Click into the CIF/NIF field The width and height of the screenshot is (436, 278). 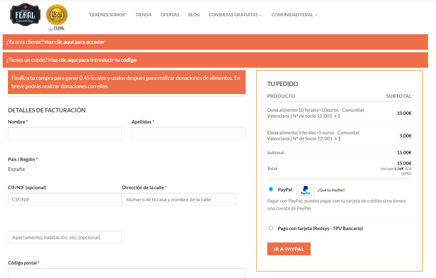coord(65,200)
